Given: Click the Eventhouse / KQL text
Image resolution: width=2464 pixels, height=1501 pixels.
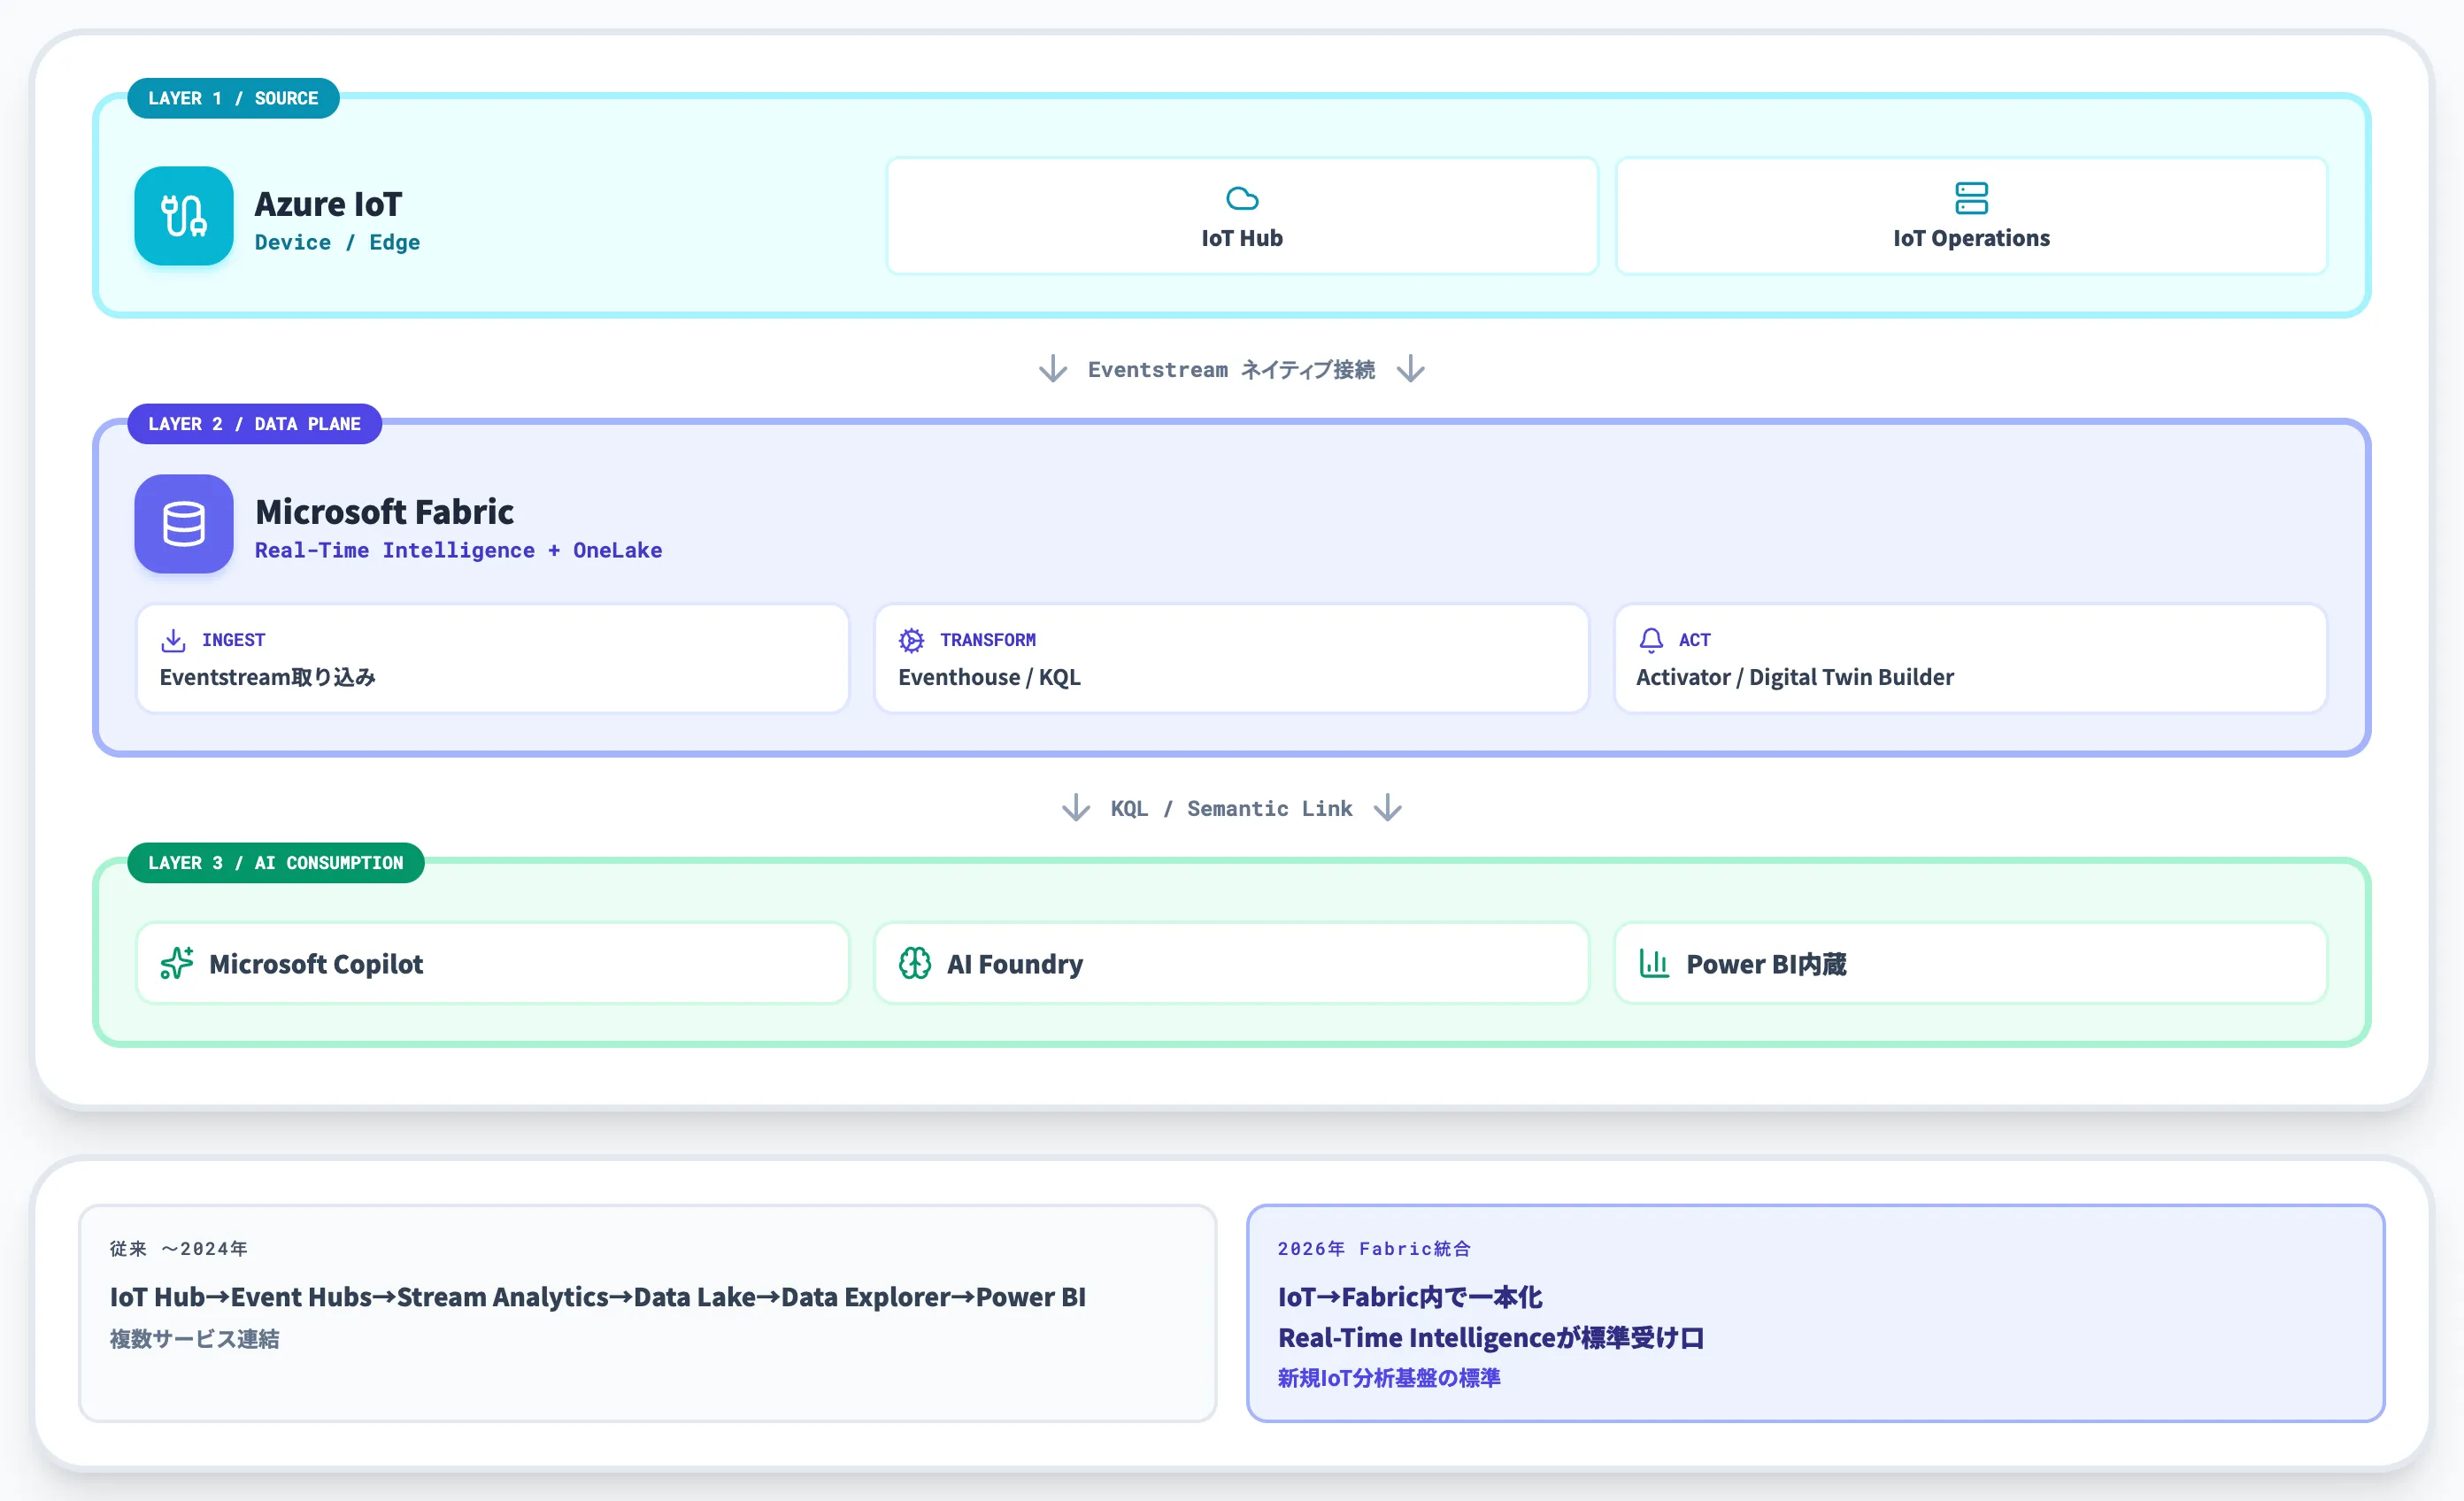Looking at the screenshot, I should coord(990,677).
